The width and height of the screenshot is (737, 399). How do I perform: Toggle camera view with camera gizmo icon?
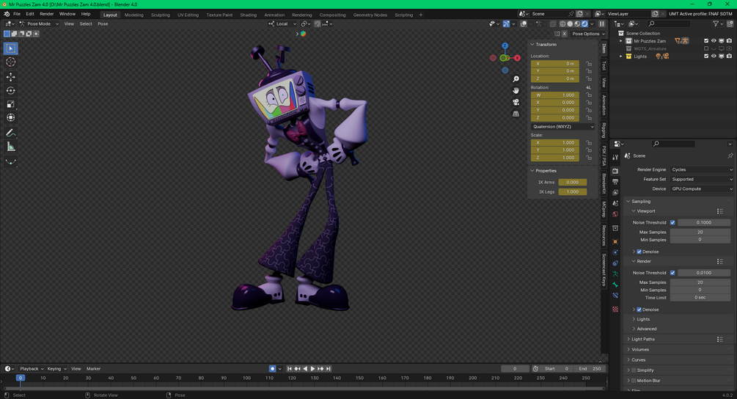click(x=516, y=102)
